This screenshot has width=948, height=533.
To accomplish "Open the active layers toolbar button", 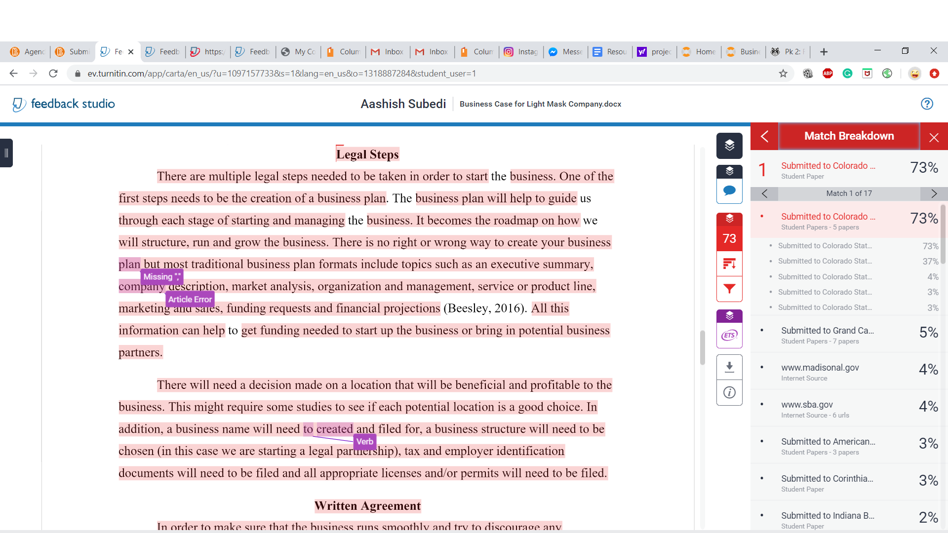I will point(729,146).
